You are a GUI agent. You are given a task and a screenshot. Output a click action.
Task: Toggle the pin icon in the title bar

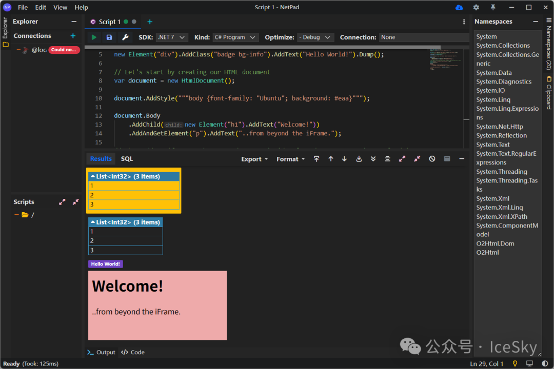click(x=493, y=7)
